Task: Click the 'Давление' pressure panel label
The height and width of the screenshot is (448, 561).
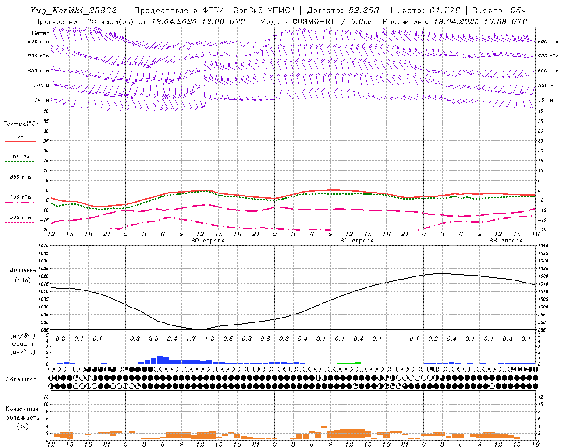Action: [x=23, y=270]
